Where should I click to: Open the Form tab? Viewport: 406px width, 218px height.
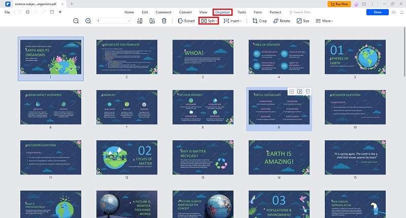258,12
